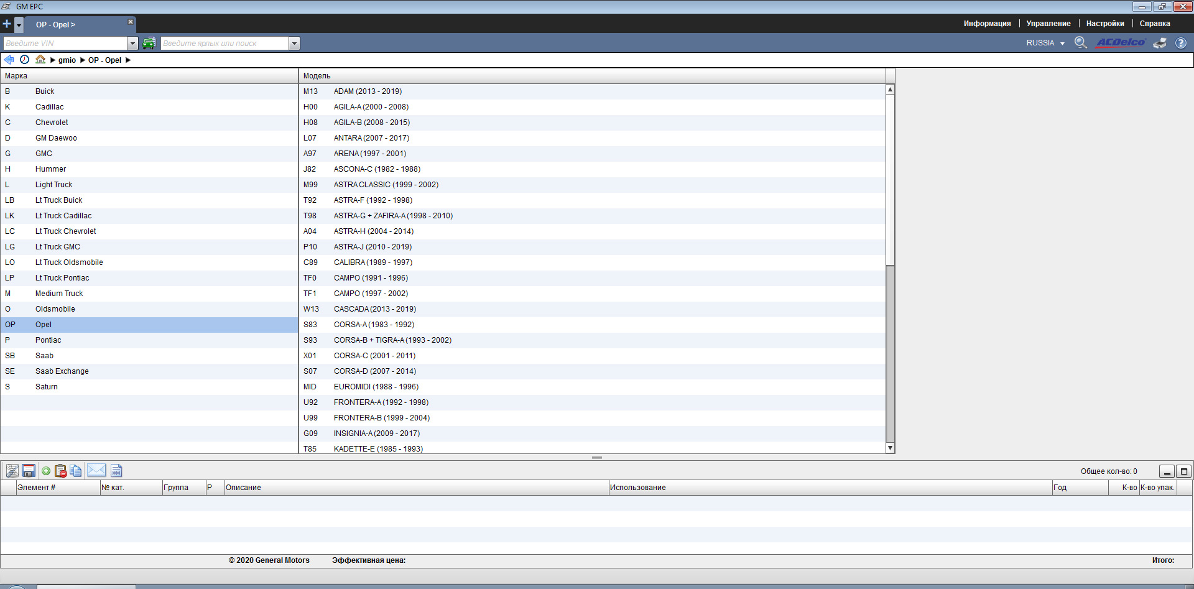Select the Hummer make row
1194x589 pixels.
[x=149, y=169]
